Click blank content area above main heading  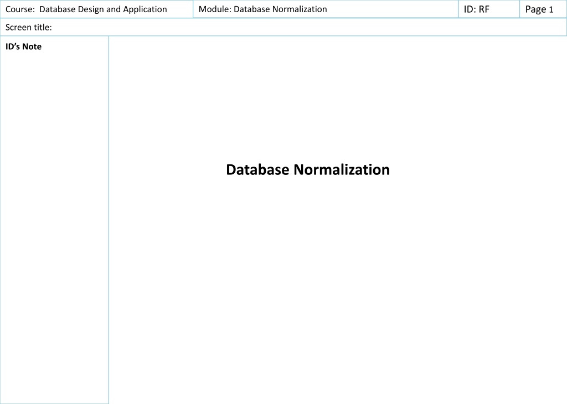pos(337,97)
